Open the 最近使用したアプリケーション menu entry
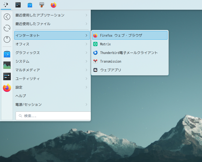Screen dimensions: 202x162 [x=52, y=15]
